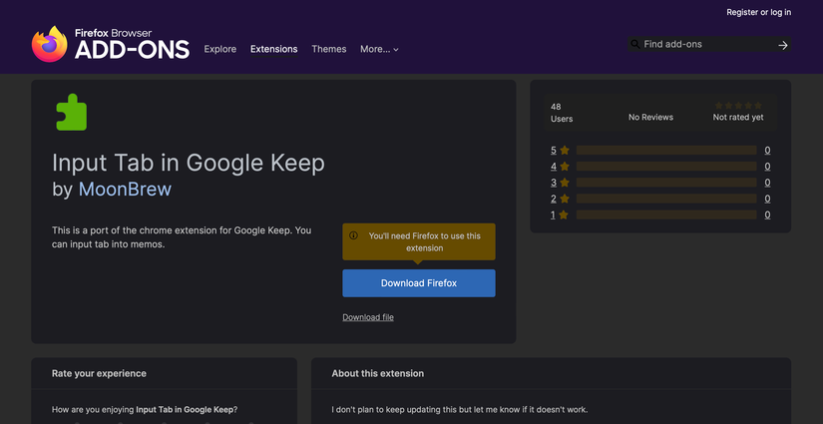Click the 5-star review count 0
The height and width of the screenshot is (424, 823).
click(x=767, y=150)
